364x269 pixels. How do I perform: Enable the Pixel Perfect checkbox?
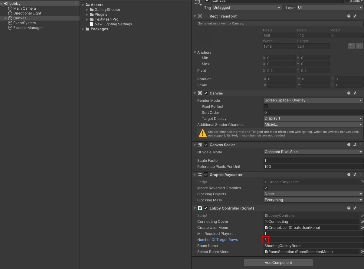pyautogui.click(x=266, y=107)
